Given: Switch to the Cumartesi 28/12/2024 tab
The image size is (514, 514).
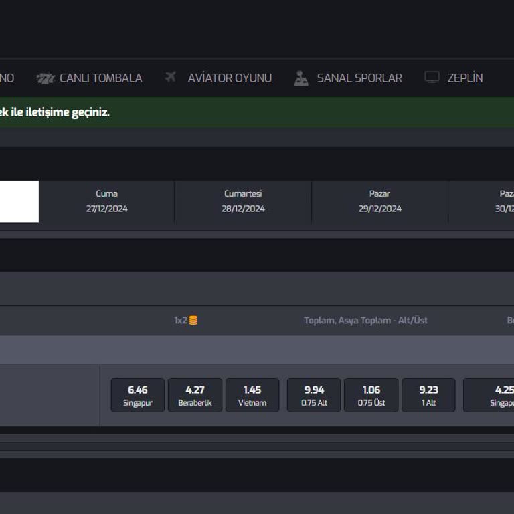Looking at the screenshot, I should [243, 201].
